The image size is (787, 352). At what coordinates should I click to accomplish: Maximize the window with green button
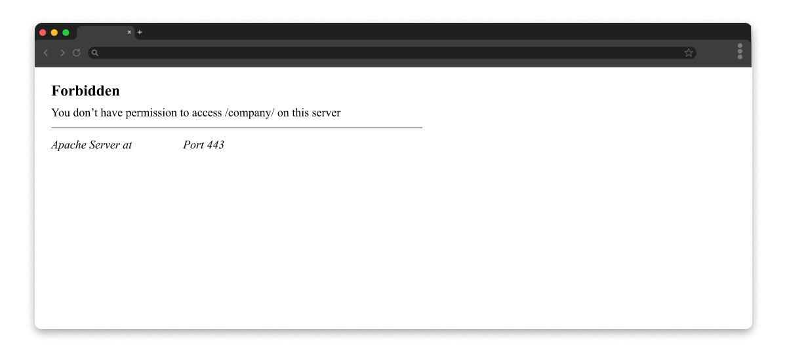pos(66,33)
